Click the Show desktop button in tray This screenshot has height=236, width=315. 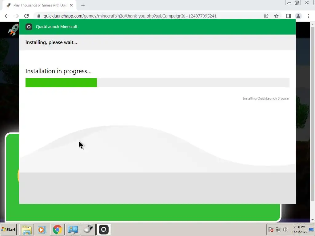tap(312, 230)
